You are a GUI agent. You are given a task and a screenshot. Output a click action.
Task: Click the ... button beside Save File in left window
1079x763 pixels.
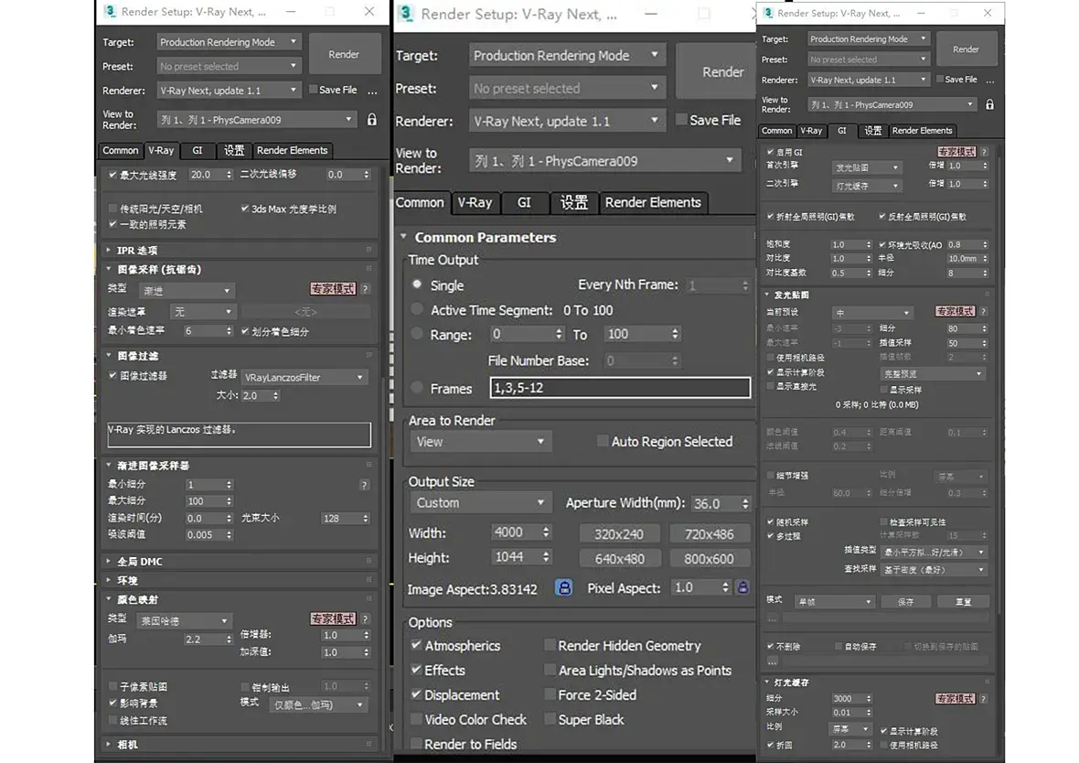(372, 91)
